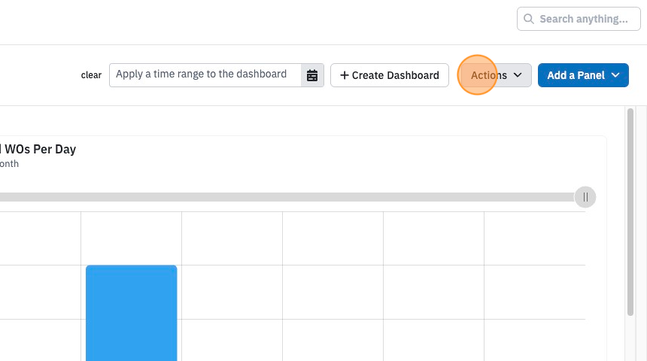Image resolution: width=647 pixels, height=361 pixels.
Task: Expand the Add a Panel chevron
Action: [x=615, y=75]
